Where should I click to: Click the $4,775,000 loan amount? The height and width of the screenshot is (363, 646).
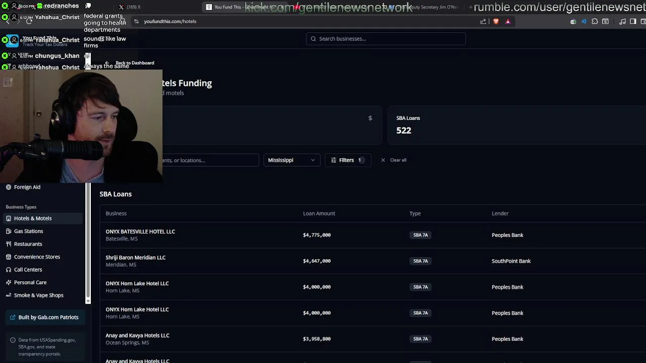[317, 235]
